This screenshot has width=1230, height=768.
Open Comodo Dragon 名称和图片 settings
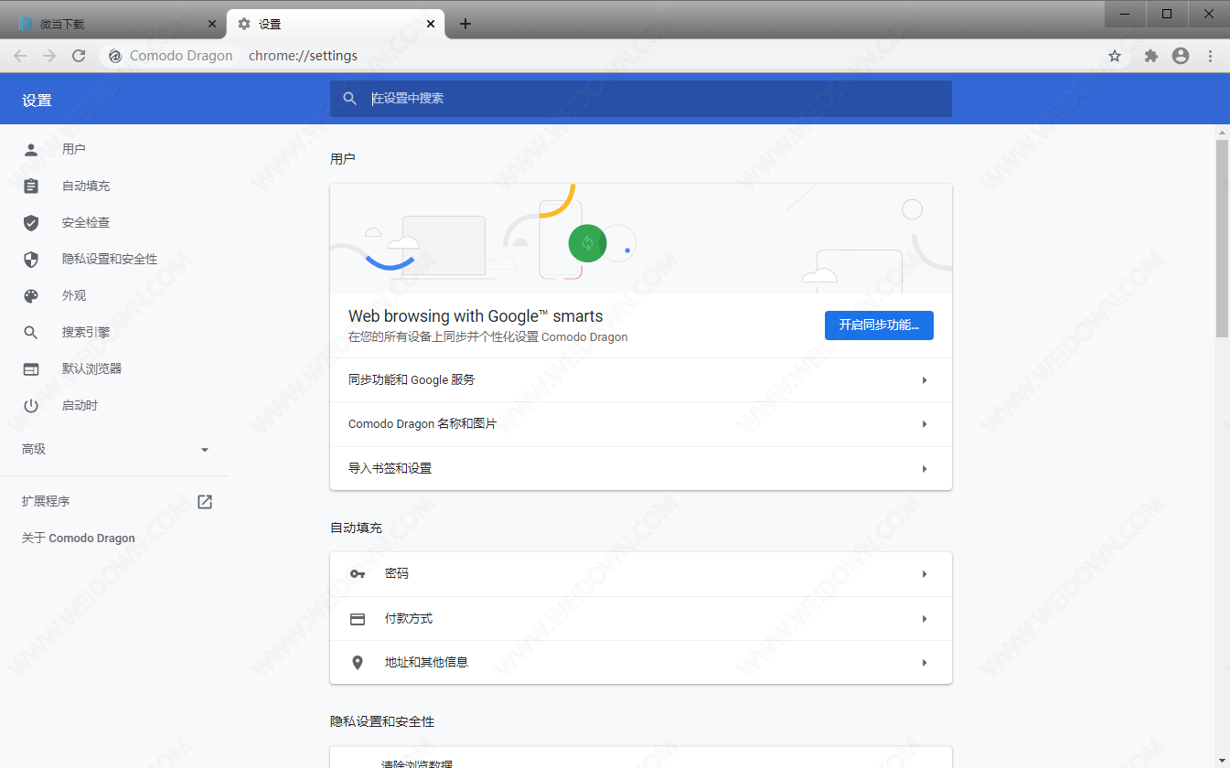click(x=641, y=424)
